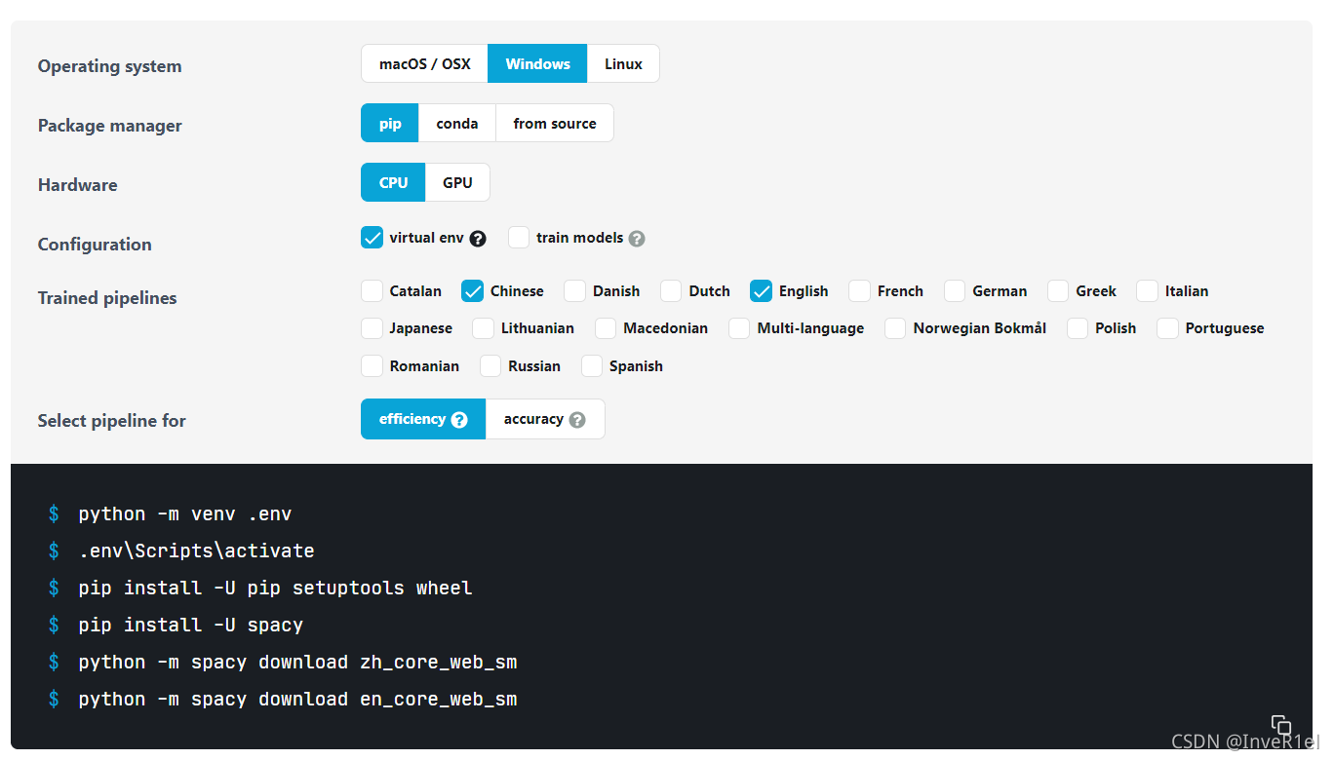Click the zh_core_web_sm download command
The width and height of the screenshot is (1334, 760).
coord(297,663)
